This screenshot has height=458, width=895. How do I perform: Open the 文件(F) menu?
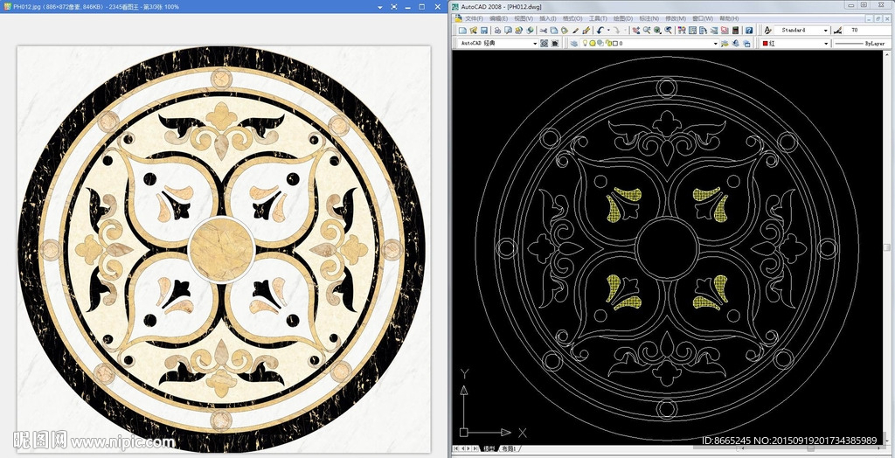coord(474,18)
